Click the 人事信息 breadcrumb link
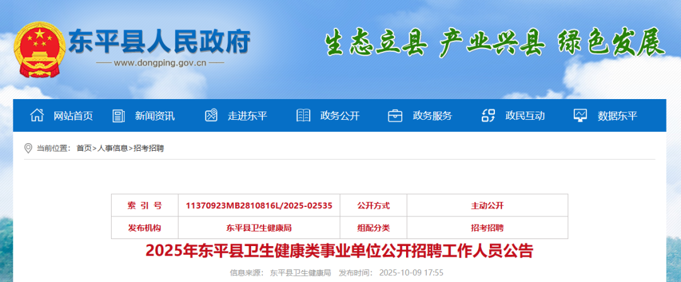The height and width of the screenshot is (282, 681). click(113, 148)
